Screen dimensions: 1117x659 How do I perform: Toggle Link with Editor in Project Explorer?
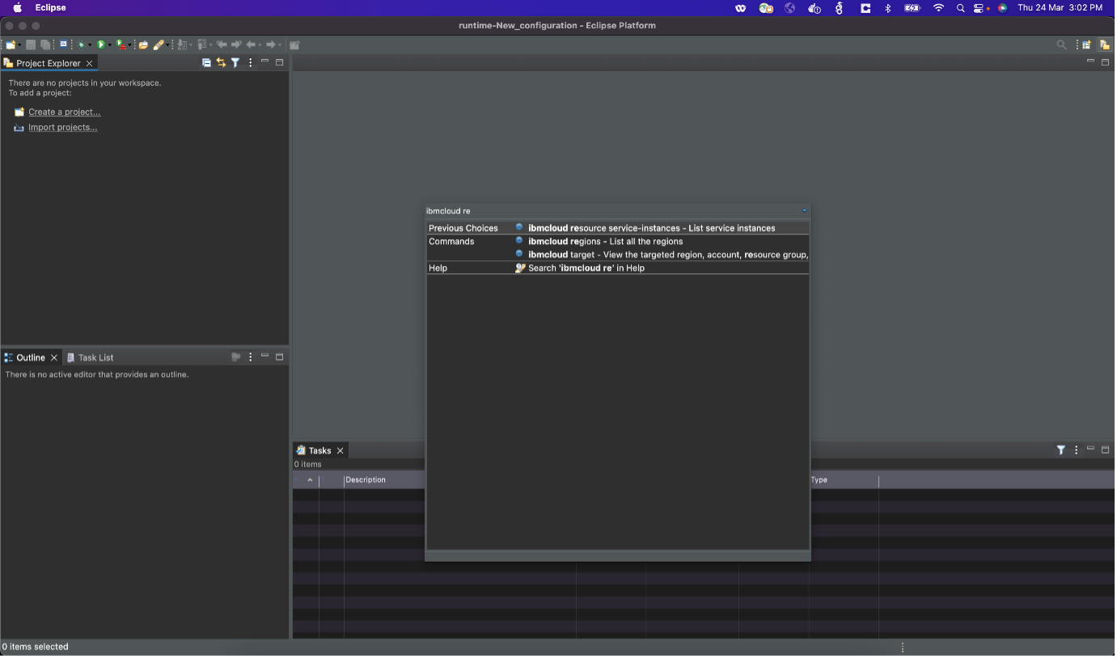pyautogui.click(x=221, y=62)
